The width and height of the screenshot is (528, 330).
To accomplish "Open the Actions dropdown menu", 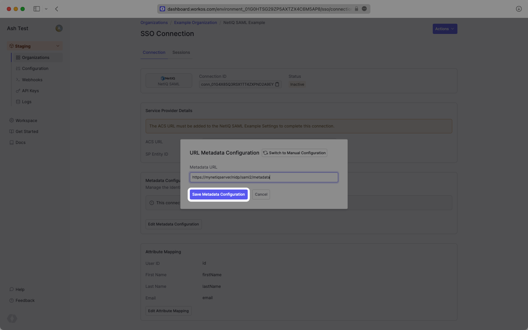I will tap(445, 29).
